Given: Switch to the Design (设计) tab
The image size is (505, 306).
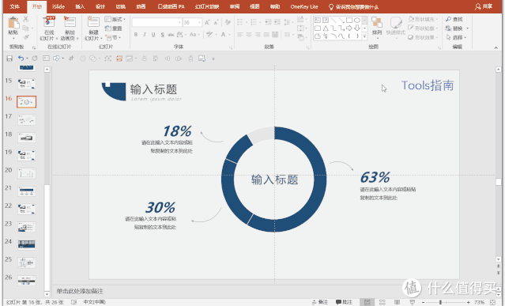Looking at the screenshot, I should 100,6.
